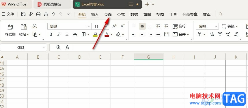Click the 转换 convert button
Screen dimensions: 248x108
click(230, 26)
